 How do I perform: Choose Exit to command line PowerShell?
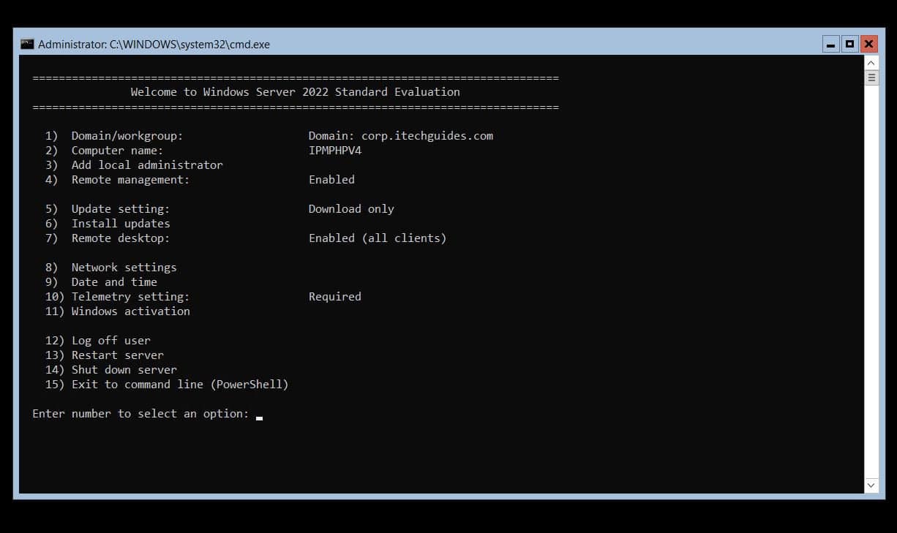point(179,384)
